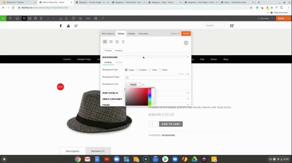Open the YouTube social icon
Screen dimensions: 292x163
[68, 26]
